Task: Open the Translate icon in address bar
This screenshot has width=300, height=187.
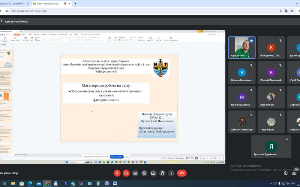Action: pyautogui.click(x=286, y=11)
